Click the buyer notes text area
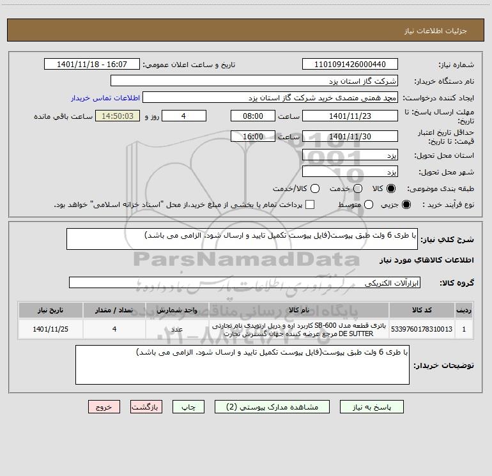This screenshot has height=476, width=492. point(242,365)
